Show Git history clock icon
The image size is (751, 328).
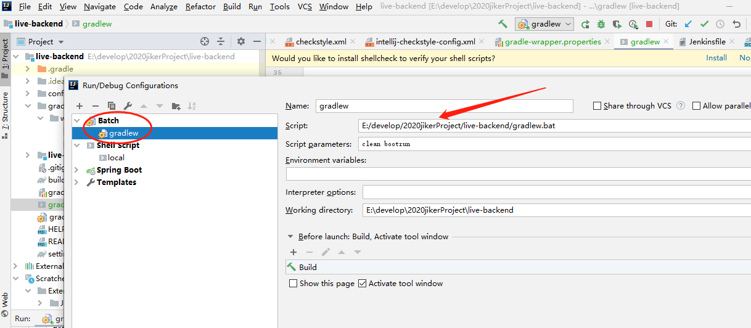click(x=720, y=24)
